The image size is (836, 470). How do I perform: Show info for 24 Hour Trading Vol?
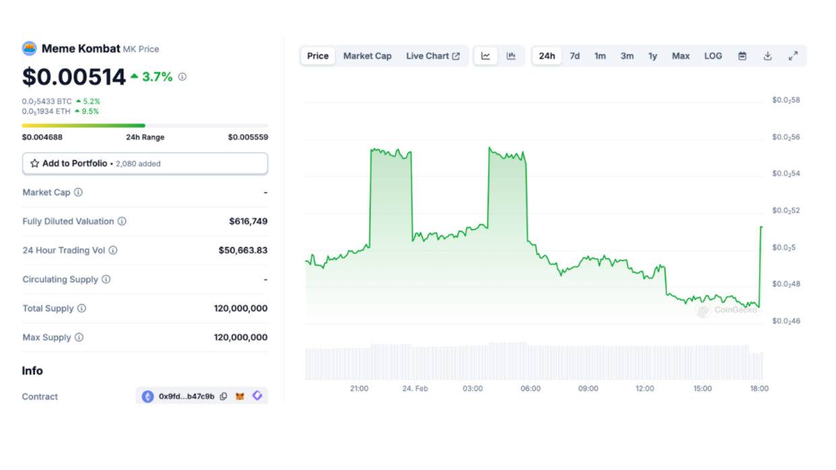point(113,250)
